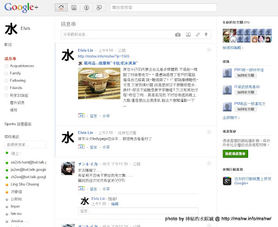Click the green start hangout button
Viewport: 278px width, 227px height.
tap(235, 154)
